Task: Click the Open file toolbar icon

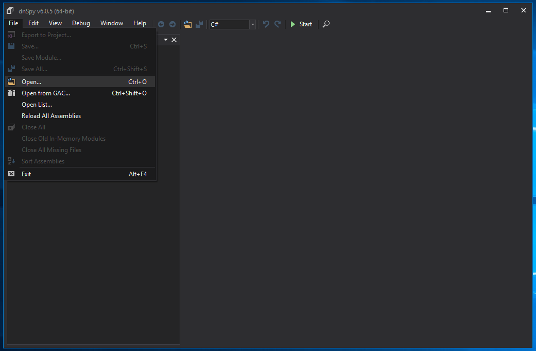Action: pos(188,24)
